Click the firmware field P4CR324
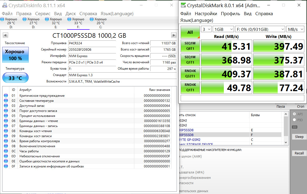Screen dimensions: 307x194 pyautogui.click(x=92, y=43)
